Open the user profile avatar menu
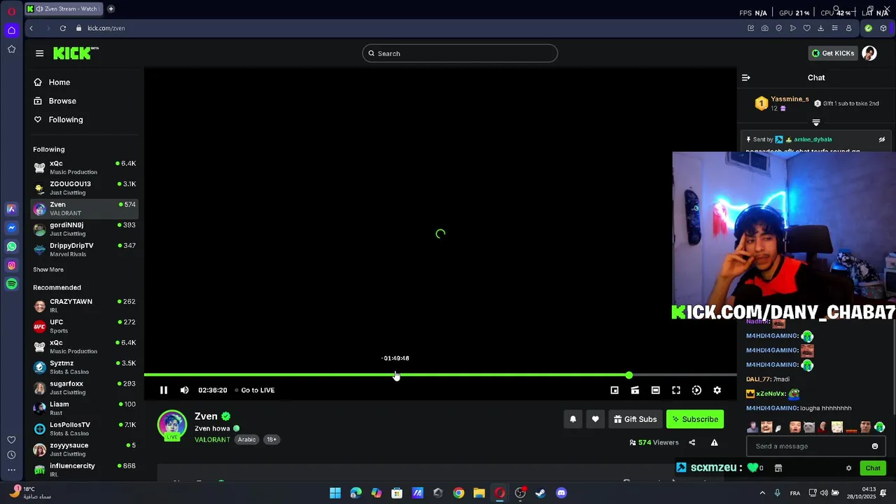The image size is (896, 504). click(869, 53)
